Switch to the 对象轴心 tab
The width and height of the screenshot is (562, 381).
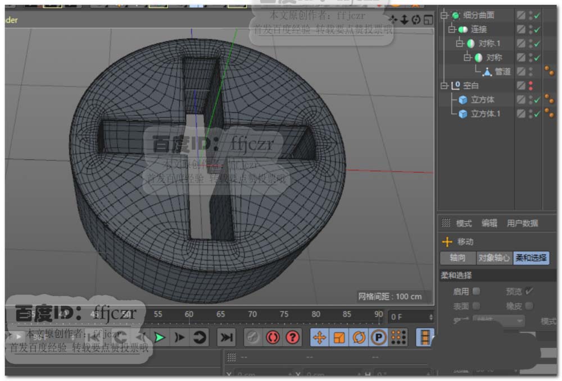494,258
